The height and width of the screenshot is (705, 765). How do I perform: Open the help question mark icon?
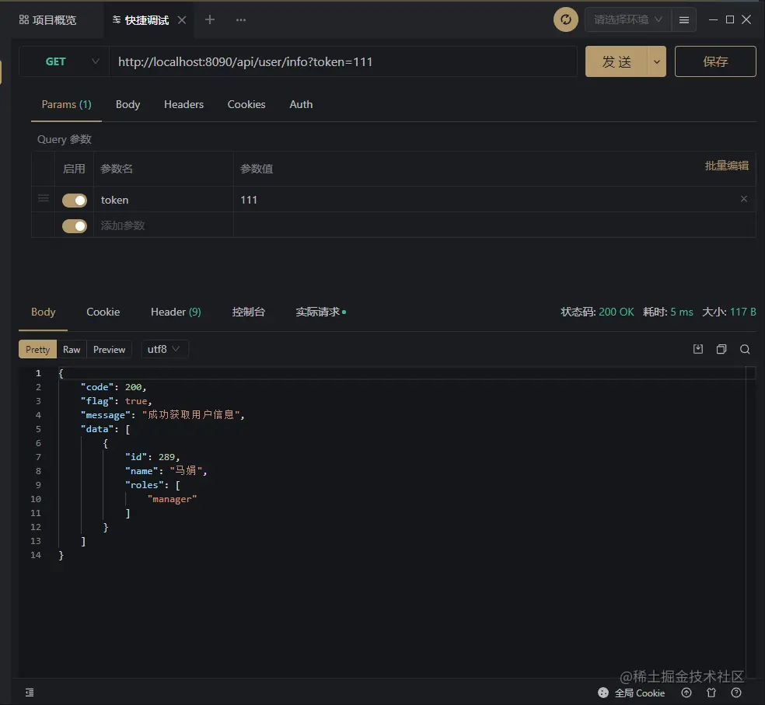point(736,693)
